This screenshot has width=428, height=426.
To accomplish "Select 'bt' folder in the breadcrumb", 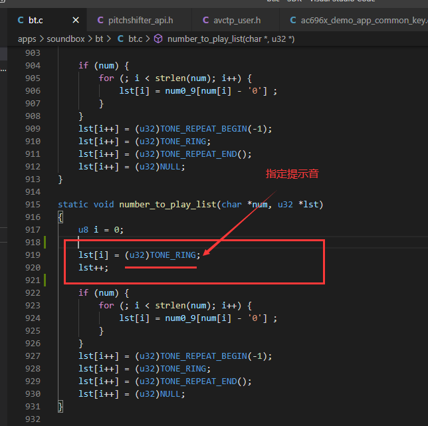I will click(99, 39).
